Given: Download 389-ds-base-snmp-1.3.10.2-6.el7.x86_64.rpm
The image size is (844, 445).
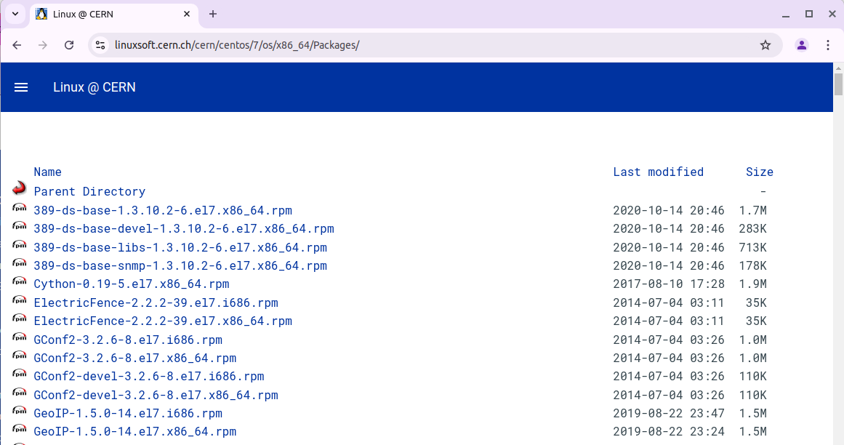Looking at the screenshot, I should tap(180, 266).
